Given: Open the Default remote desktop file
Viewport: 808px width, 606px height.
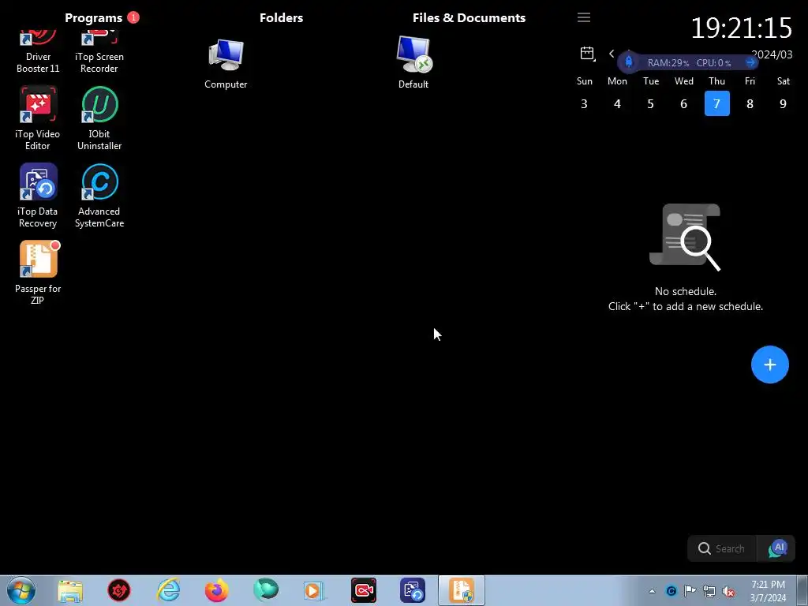Looking at the screenshot, I should [413, 63].
